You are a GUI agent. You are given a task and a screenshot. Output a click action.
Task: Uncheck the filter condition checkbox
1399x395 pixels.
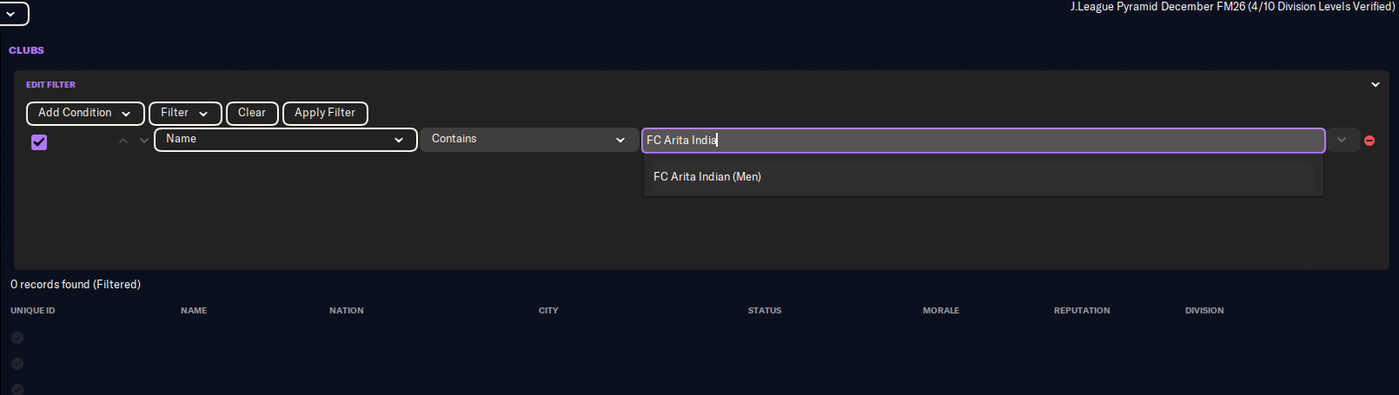pyautogui.click(x=39, y=142)
